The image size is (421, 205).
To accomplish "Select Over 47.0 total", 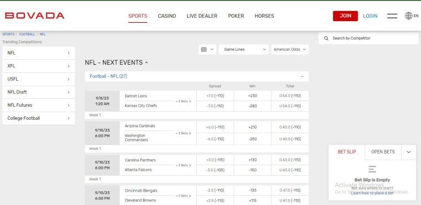I will pyautogui.click(x=290, y=191).
